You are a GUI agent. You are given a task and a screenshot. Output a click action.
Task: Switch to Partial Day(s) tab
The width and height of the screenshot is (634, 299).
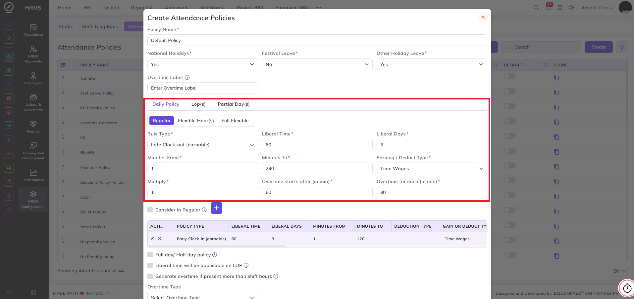[234, 104]
